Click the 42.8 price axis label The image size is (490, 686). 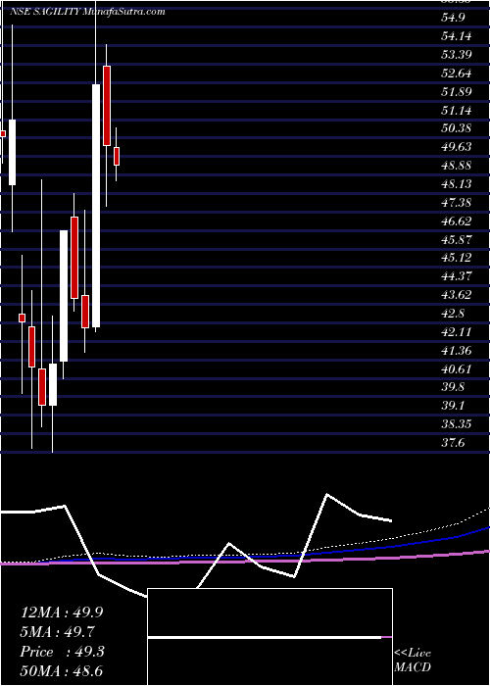[x=454, y=314]
